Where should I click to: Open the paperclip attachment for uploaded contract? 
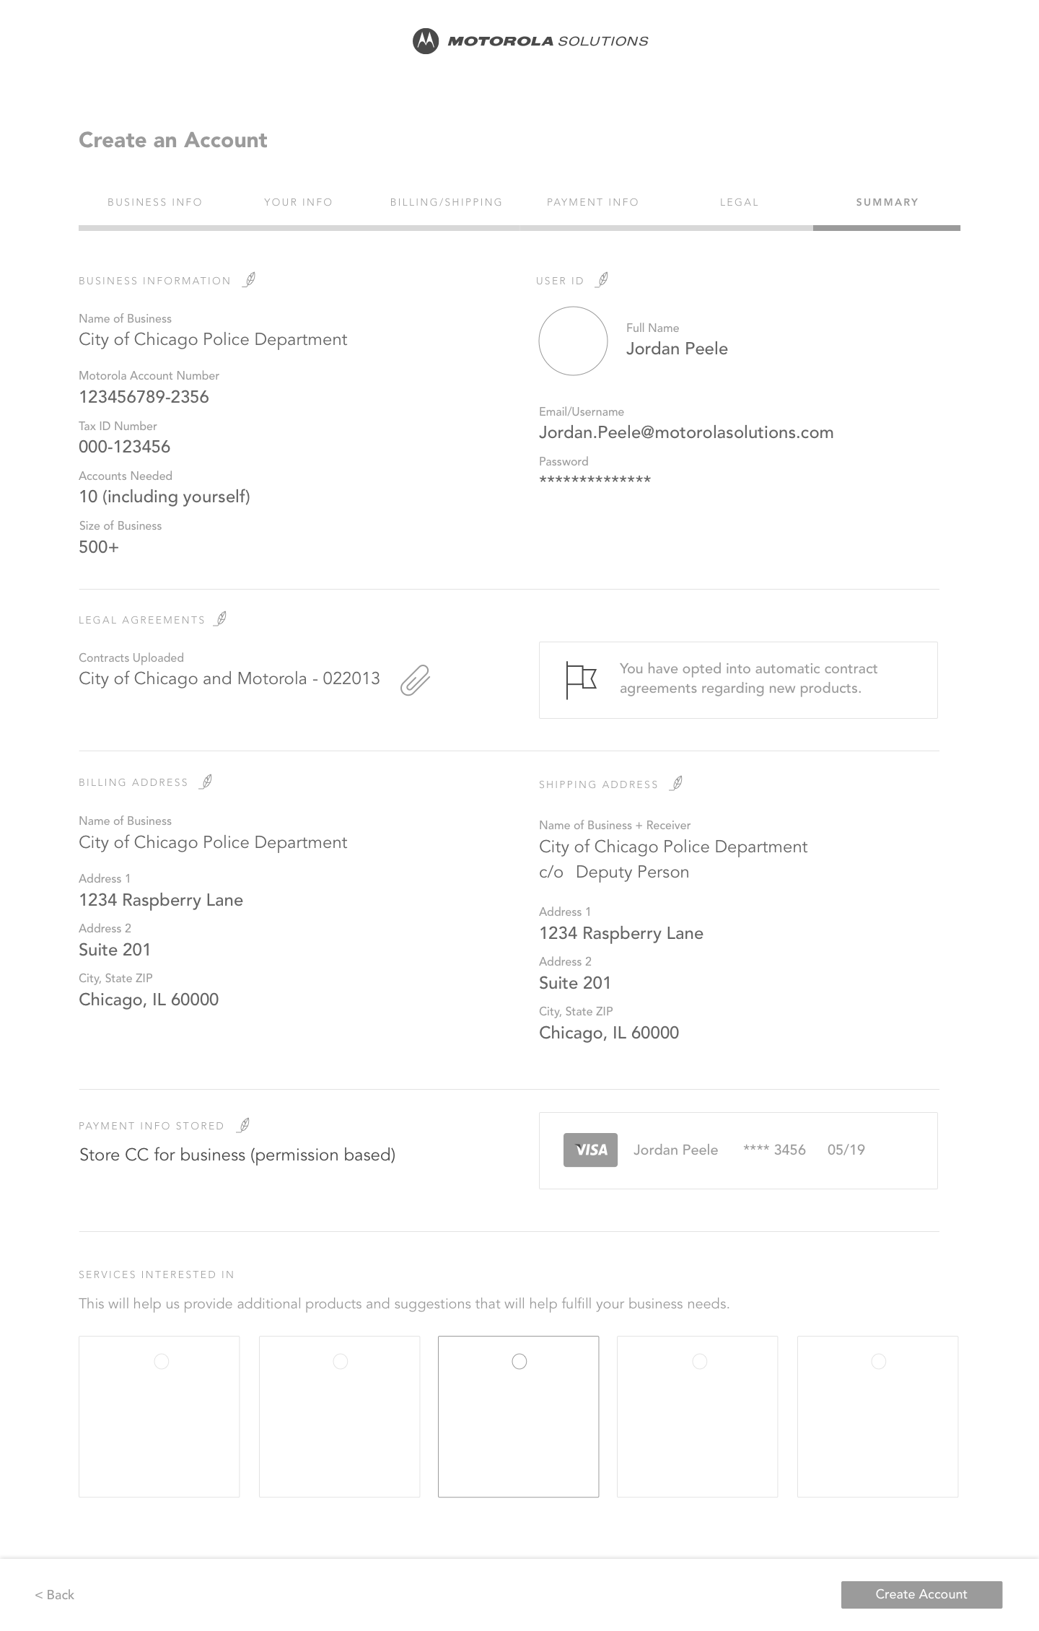coord(415,680)
